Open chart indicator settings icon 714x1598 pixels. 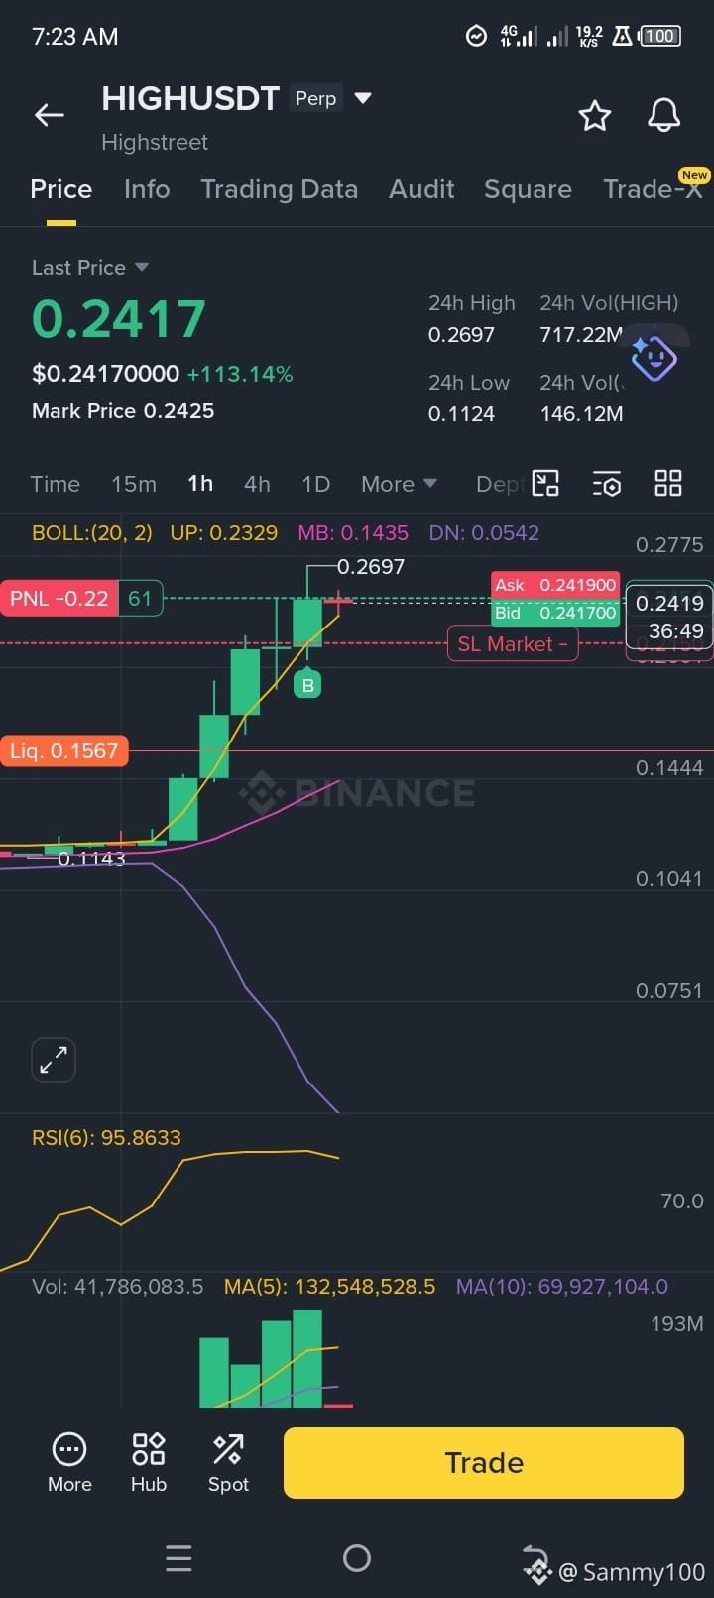607,484
